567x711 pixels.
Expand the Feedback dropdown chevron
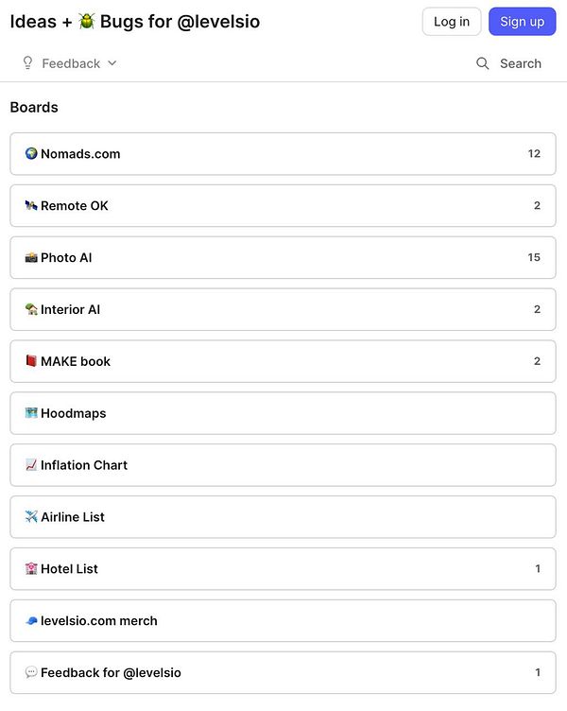click(112, 63)
